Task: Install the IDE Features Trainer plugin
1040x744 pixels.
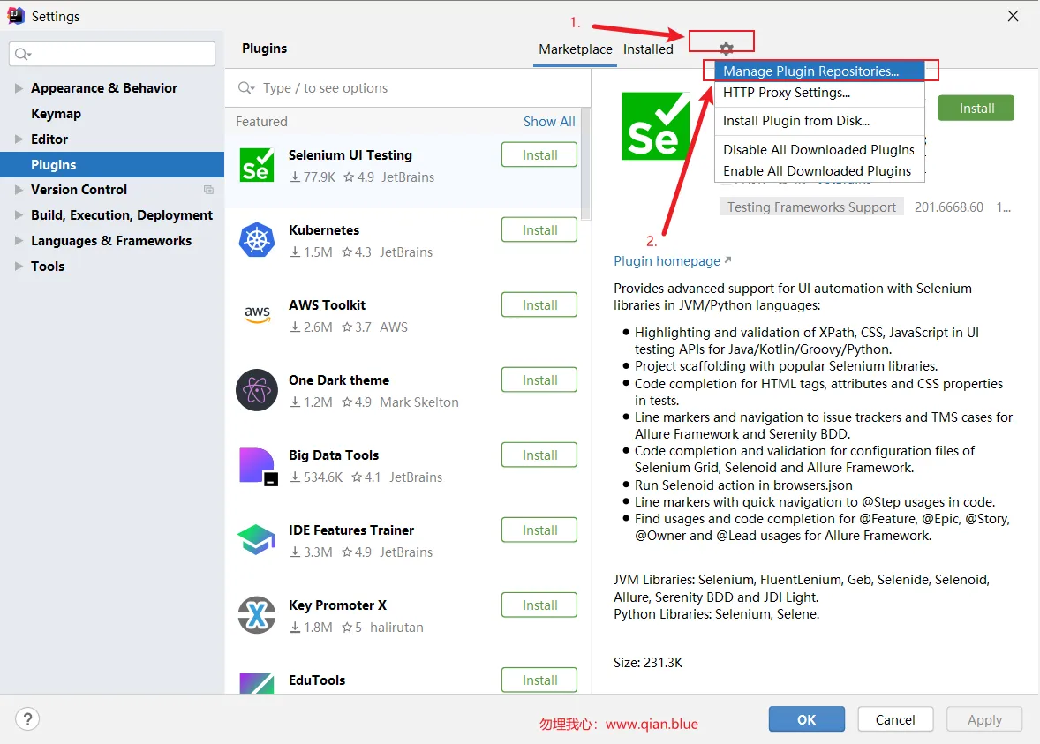Action: tap(539, 530)
